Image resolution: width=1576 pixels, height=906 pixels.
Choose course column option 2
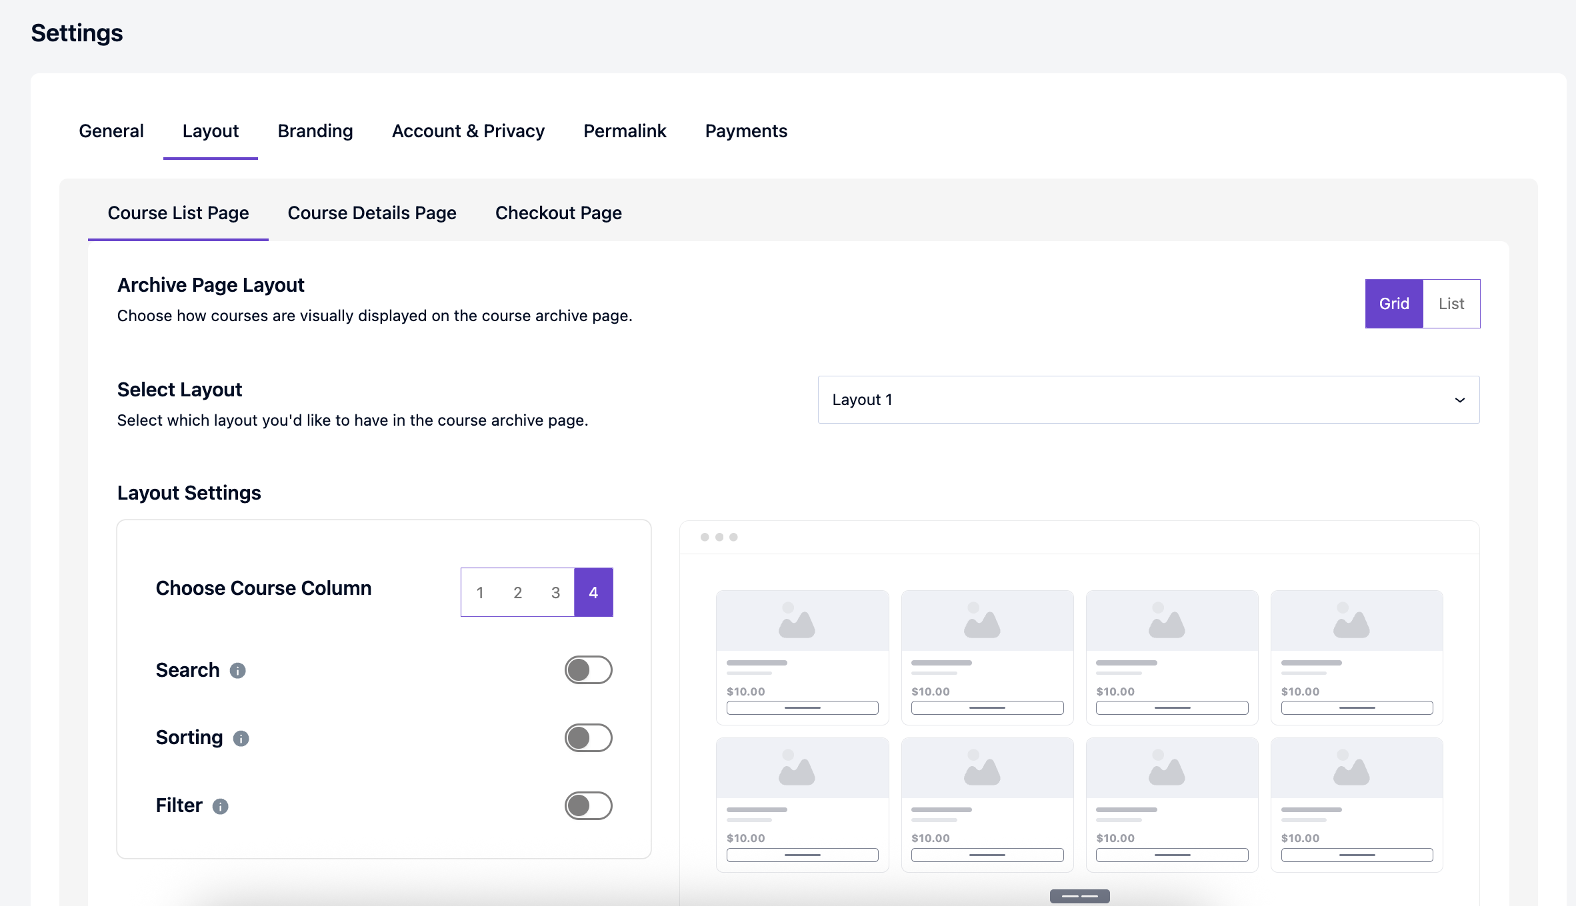(x=517, y=592)
